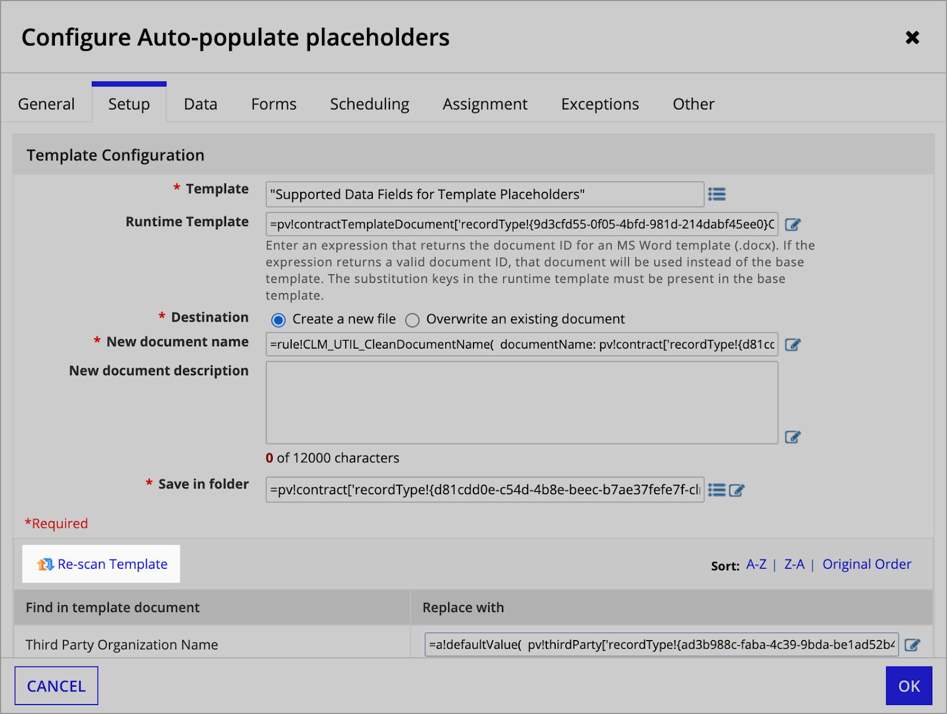947x714 pixels.
Task: Click into the New document description textarea
Action: tap(522, 403)
